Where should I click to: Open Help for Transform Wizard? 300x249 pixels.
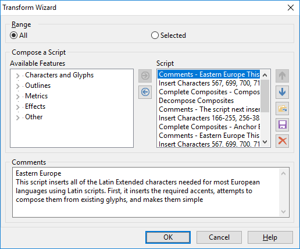[x=270, y=237]
